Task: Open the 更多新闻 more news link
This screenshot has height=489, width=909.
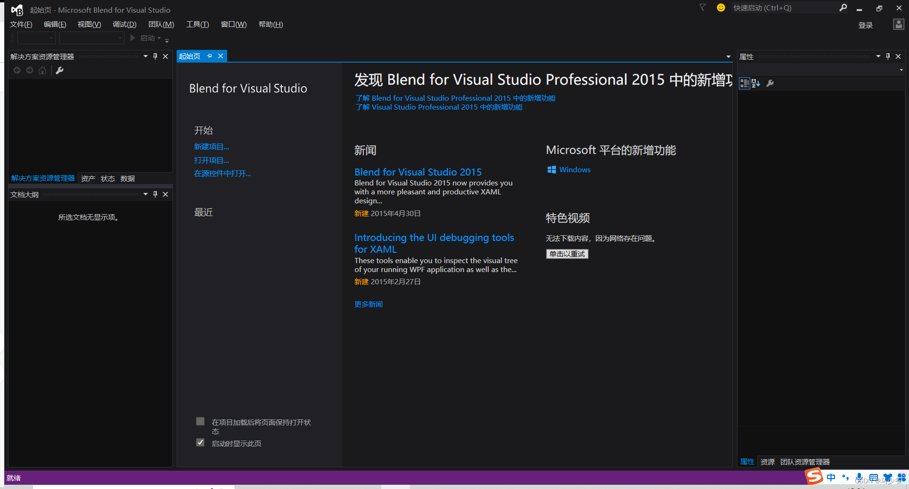Action: coord(369,305)
